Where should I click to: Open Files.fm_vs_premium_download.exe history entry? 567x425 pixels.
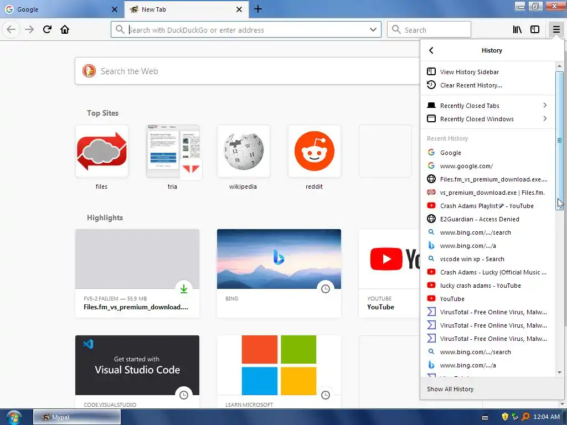pos(487,179)
